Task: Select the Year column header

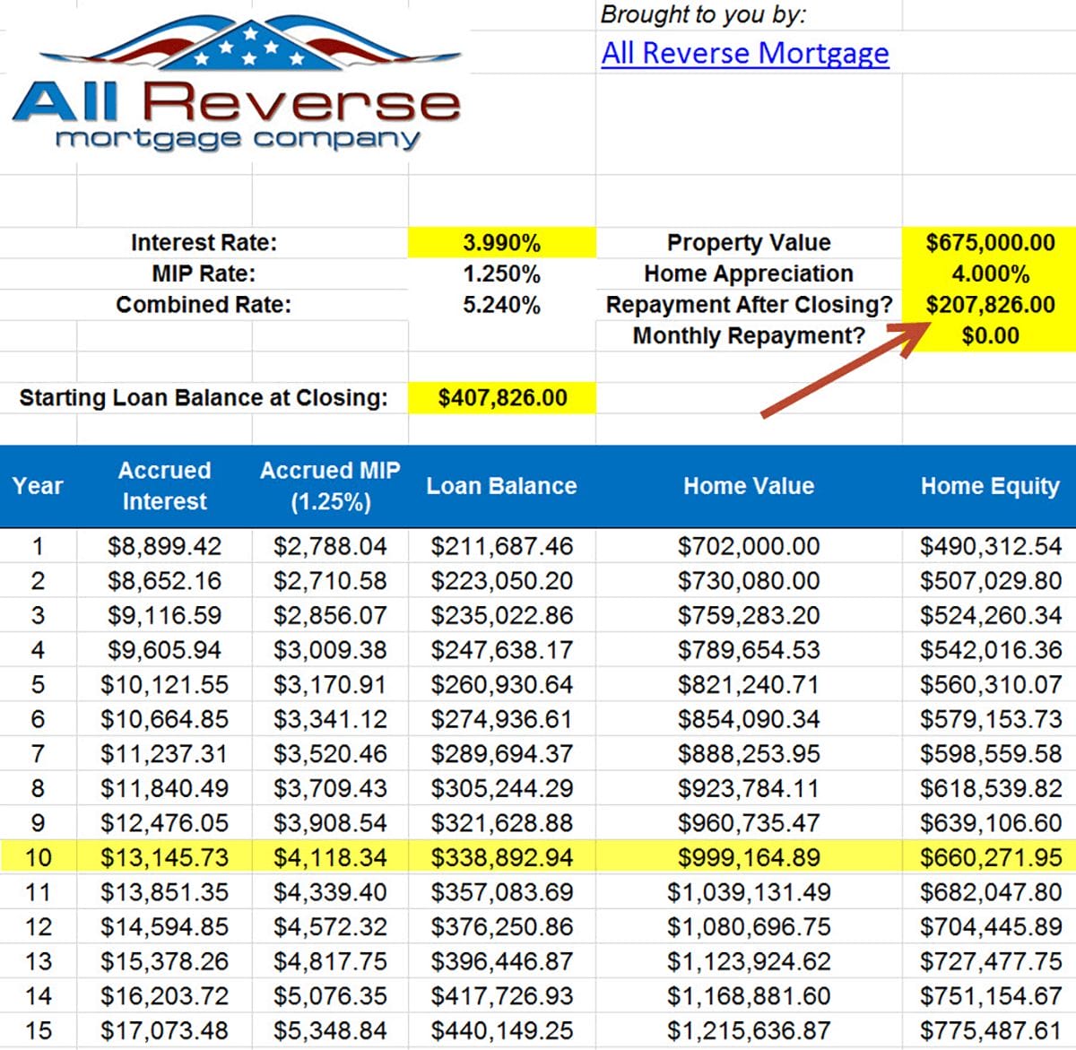Action: (x=38, y=486)
